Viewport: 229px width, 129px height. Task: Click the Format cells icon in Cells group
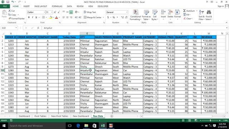click(x=177, y=12)
